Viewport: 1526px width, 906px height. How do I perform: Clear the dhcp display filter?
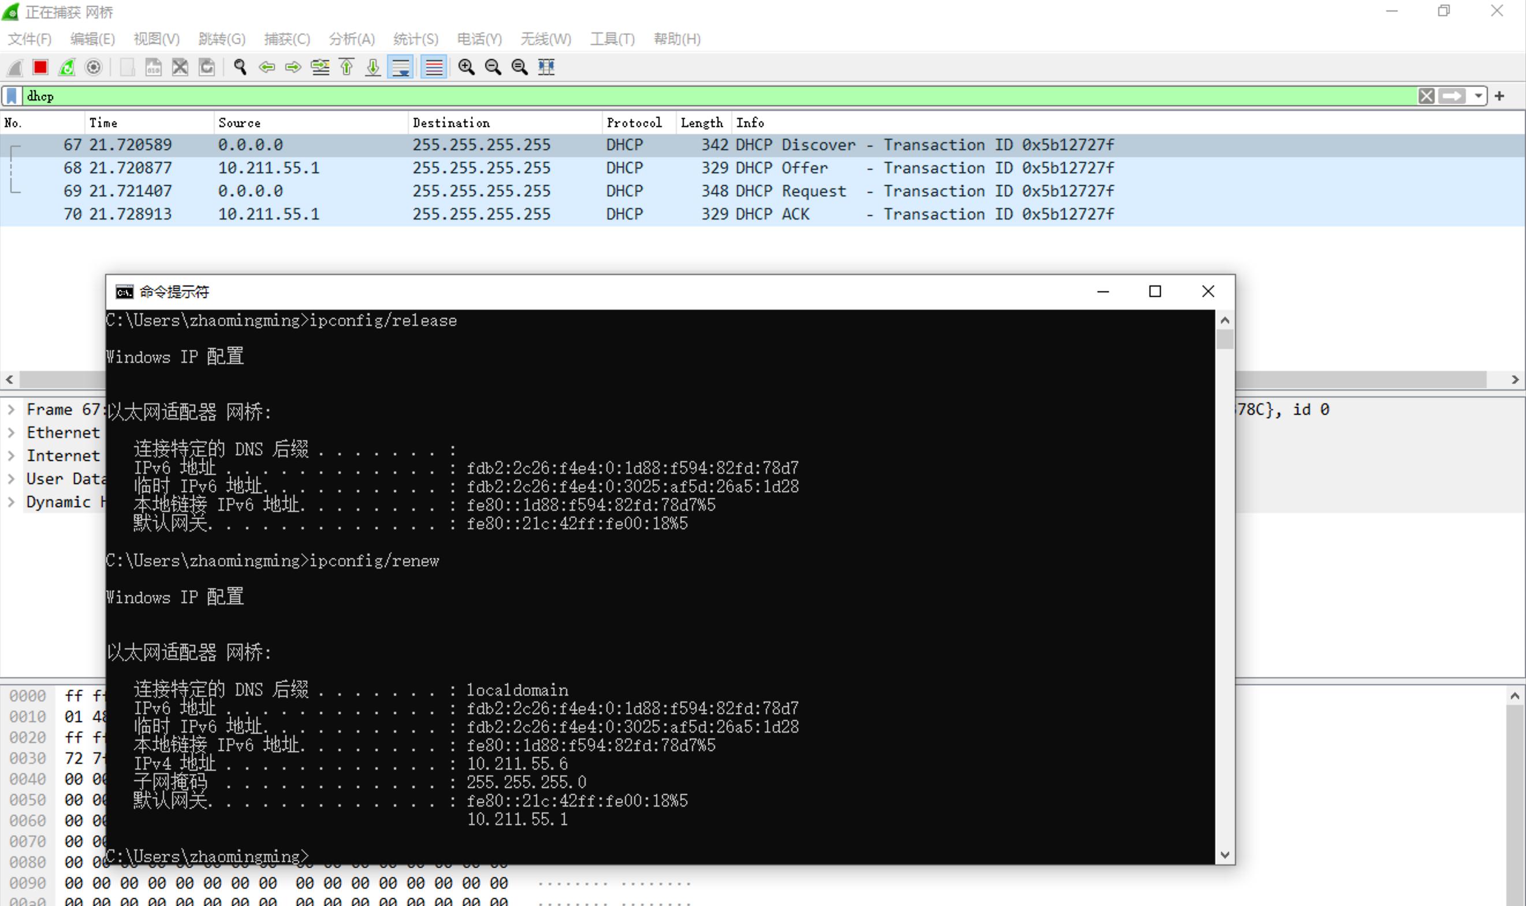(1426, 96)
